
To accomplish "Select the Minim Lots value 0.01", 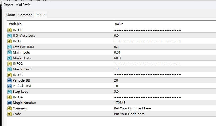I will pyautogui.click(x=117, y=52).
